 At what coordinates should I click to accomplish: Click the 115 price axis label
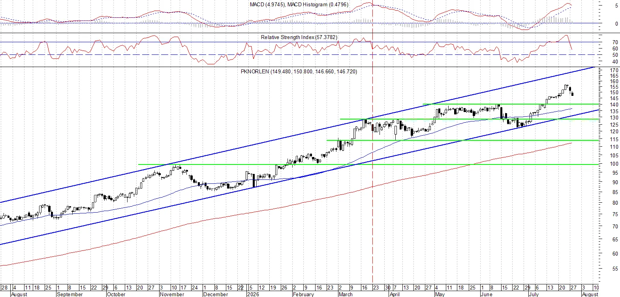(614, 140)
